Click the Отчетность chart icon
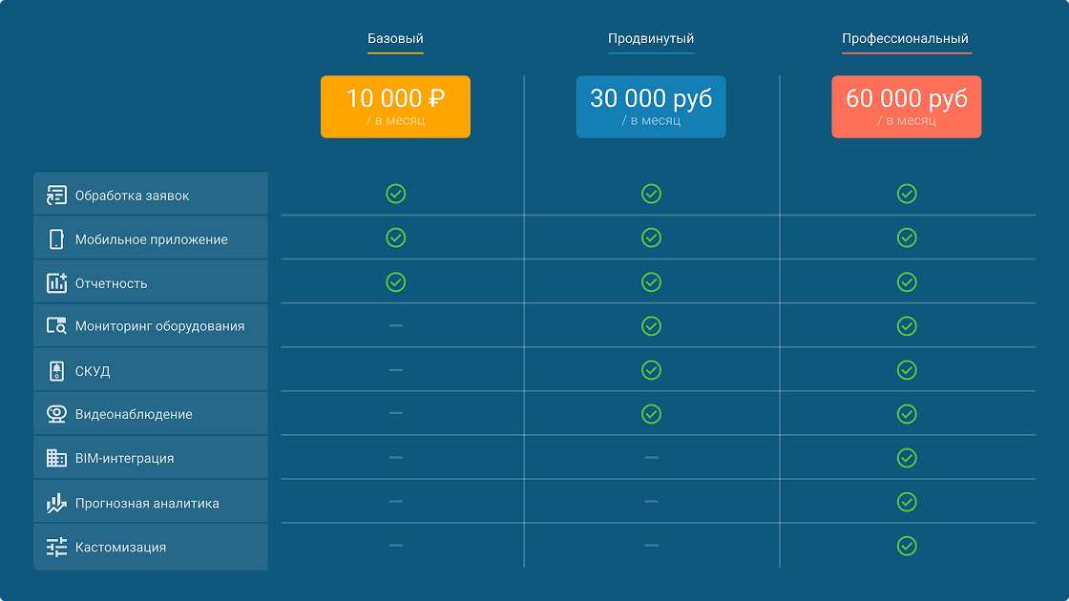This screenshot has width=1069, height=601. point(56,282)
